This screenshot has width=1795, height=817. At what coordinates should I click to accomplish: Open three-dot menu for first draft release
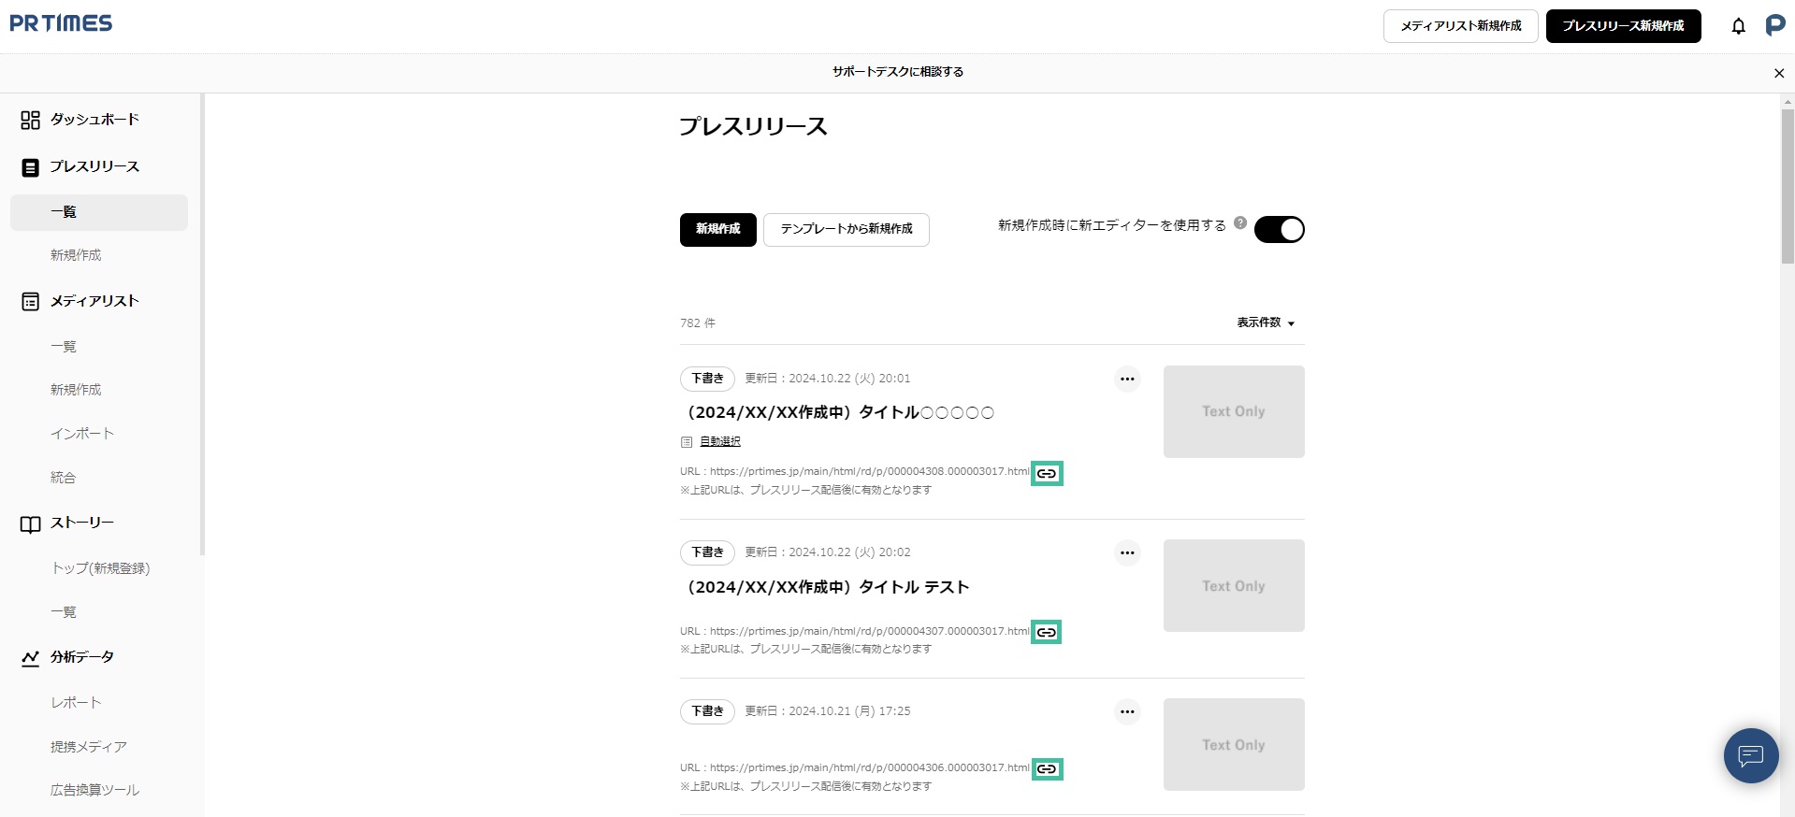(1127, 379)
